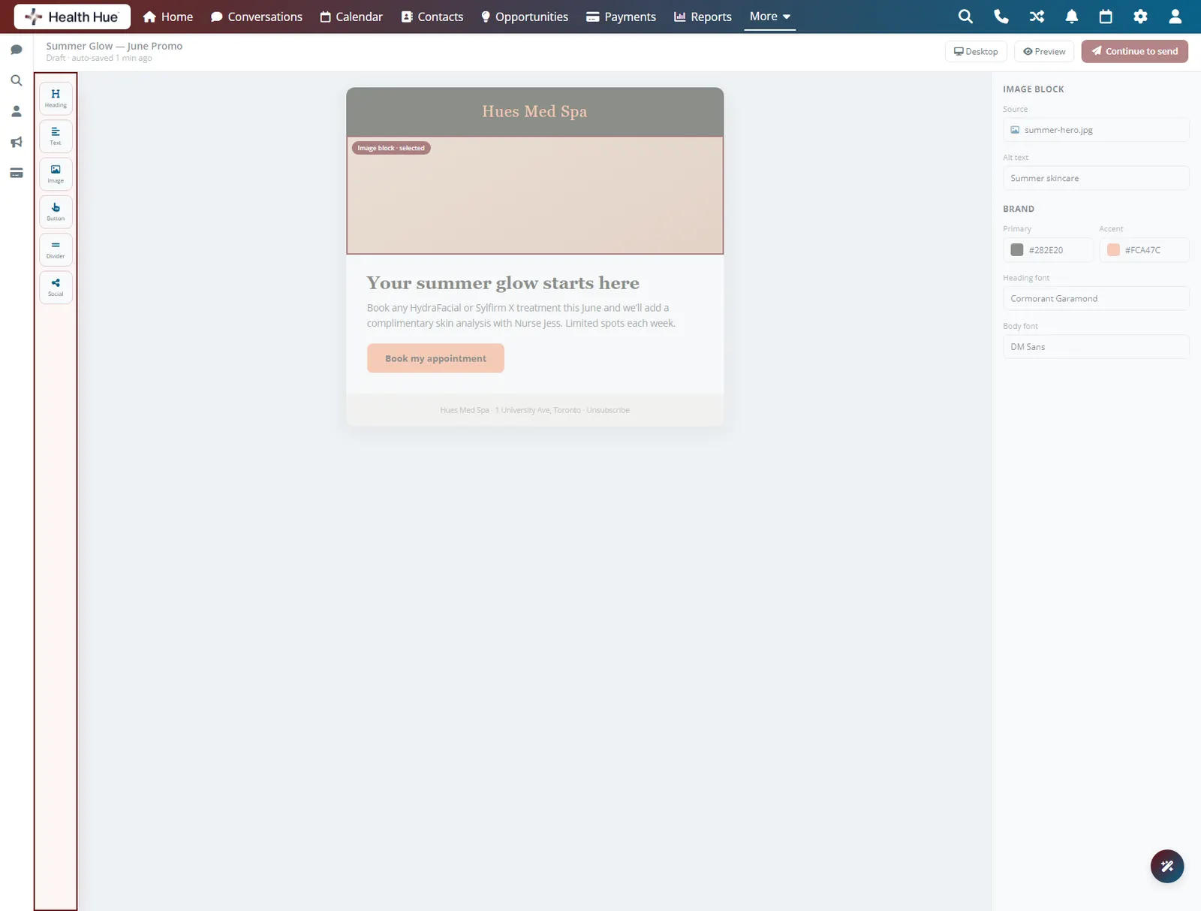Expand the More dropdown menu
Viewport: 1201px width, 911px height.
[x=770, y=17]
